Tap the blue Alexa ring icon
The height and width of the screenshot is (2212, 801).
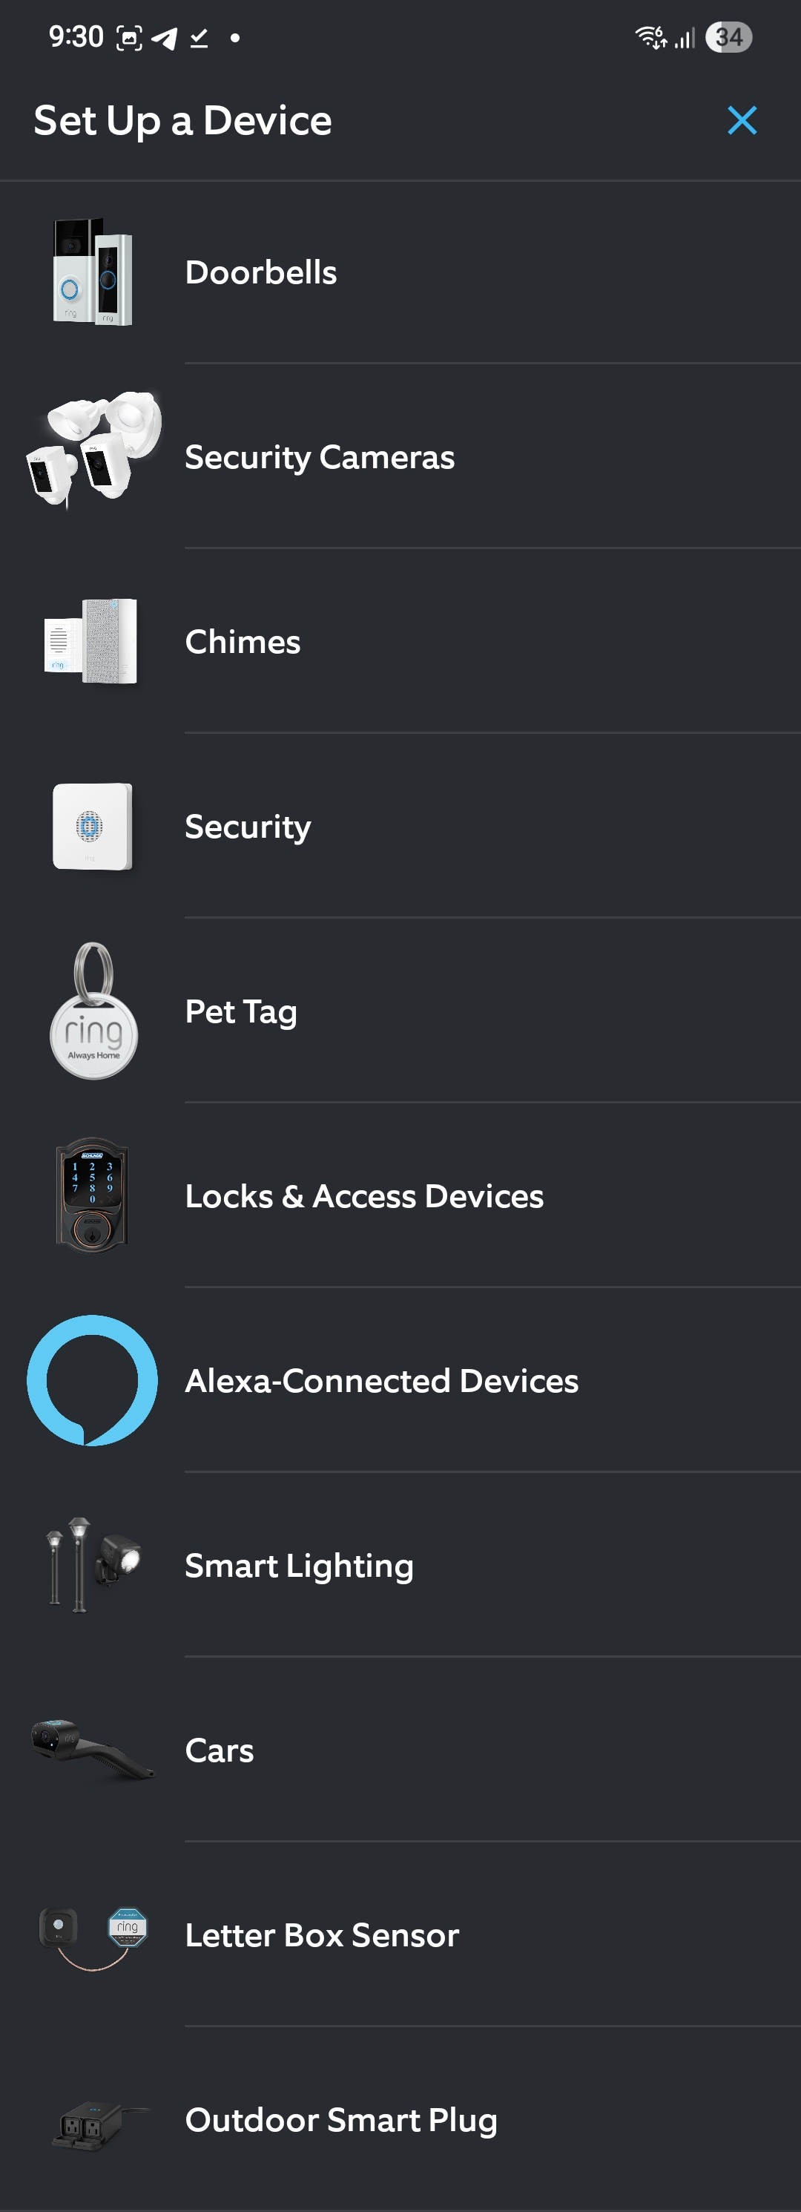tap(92, 1380)
